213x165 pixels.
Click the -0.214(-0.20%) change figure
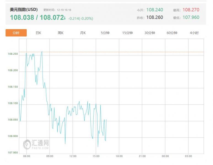[81, 18]
